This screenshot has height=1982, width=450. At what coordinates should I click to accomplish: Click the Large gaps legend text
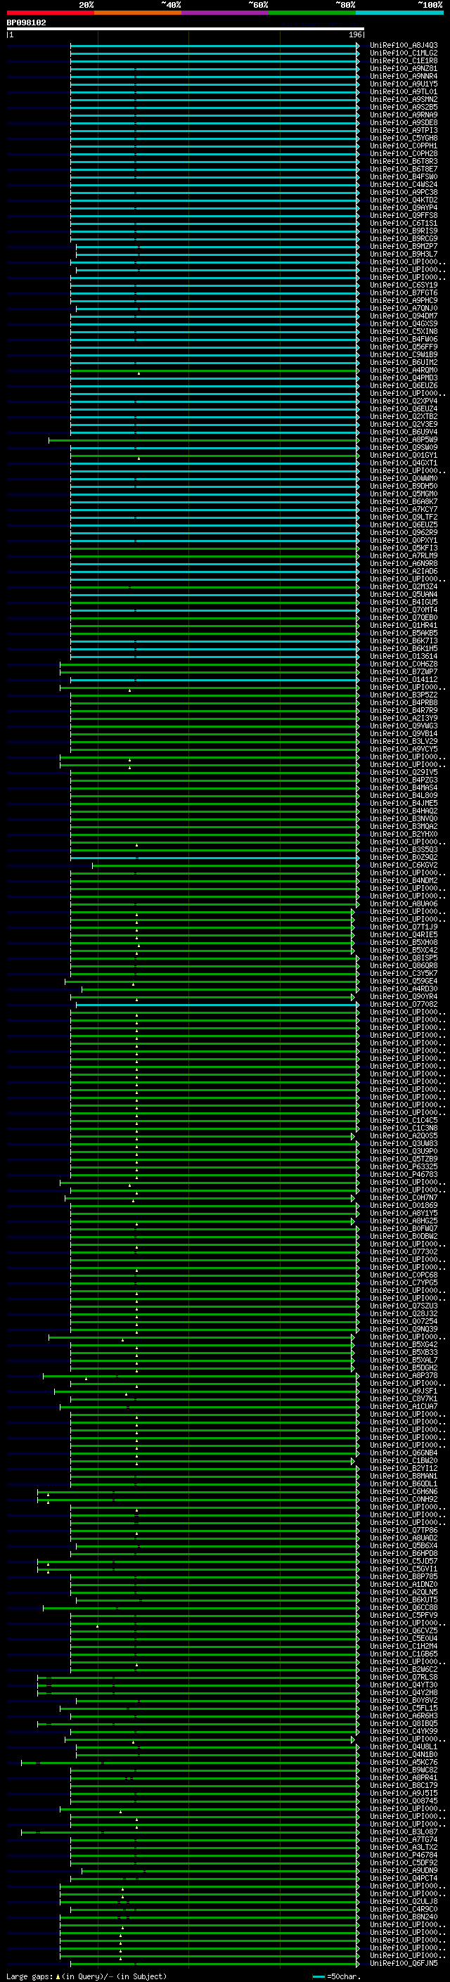[x=86, y=1976]
